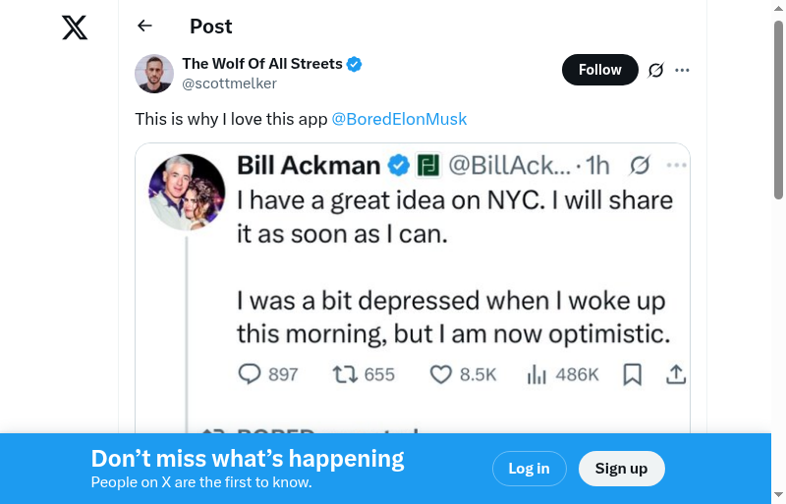Click the Grok icon beside Follow
This screenshot has width=786, height=504.
coord(655,70)
